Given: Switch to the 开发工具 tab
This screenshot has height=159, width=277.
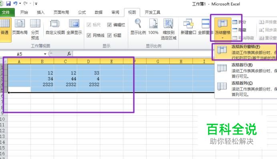Looking at the screenshot, I should (x=153, y=12).
